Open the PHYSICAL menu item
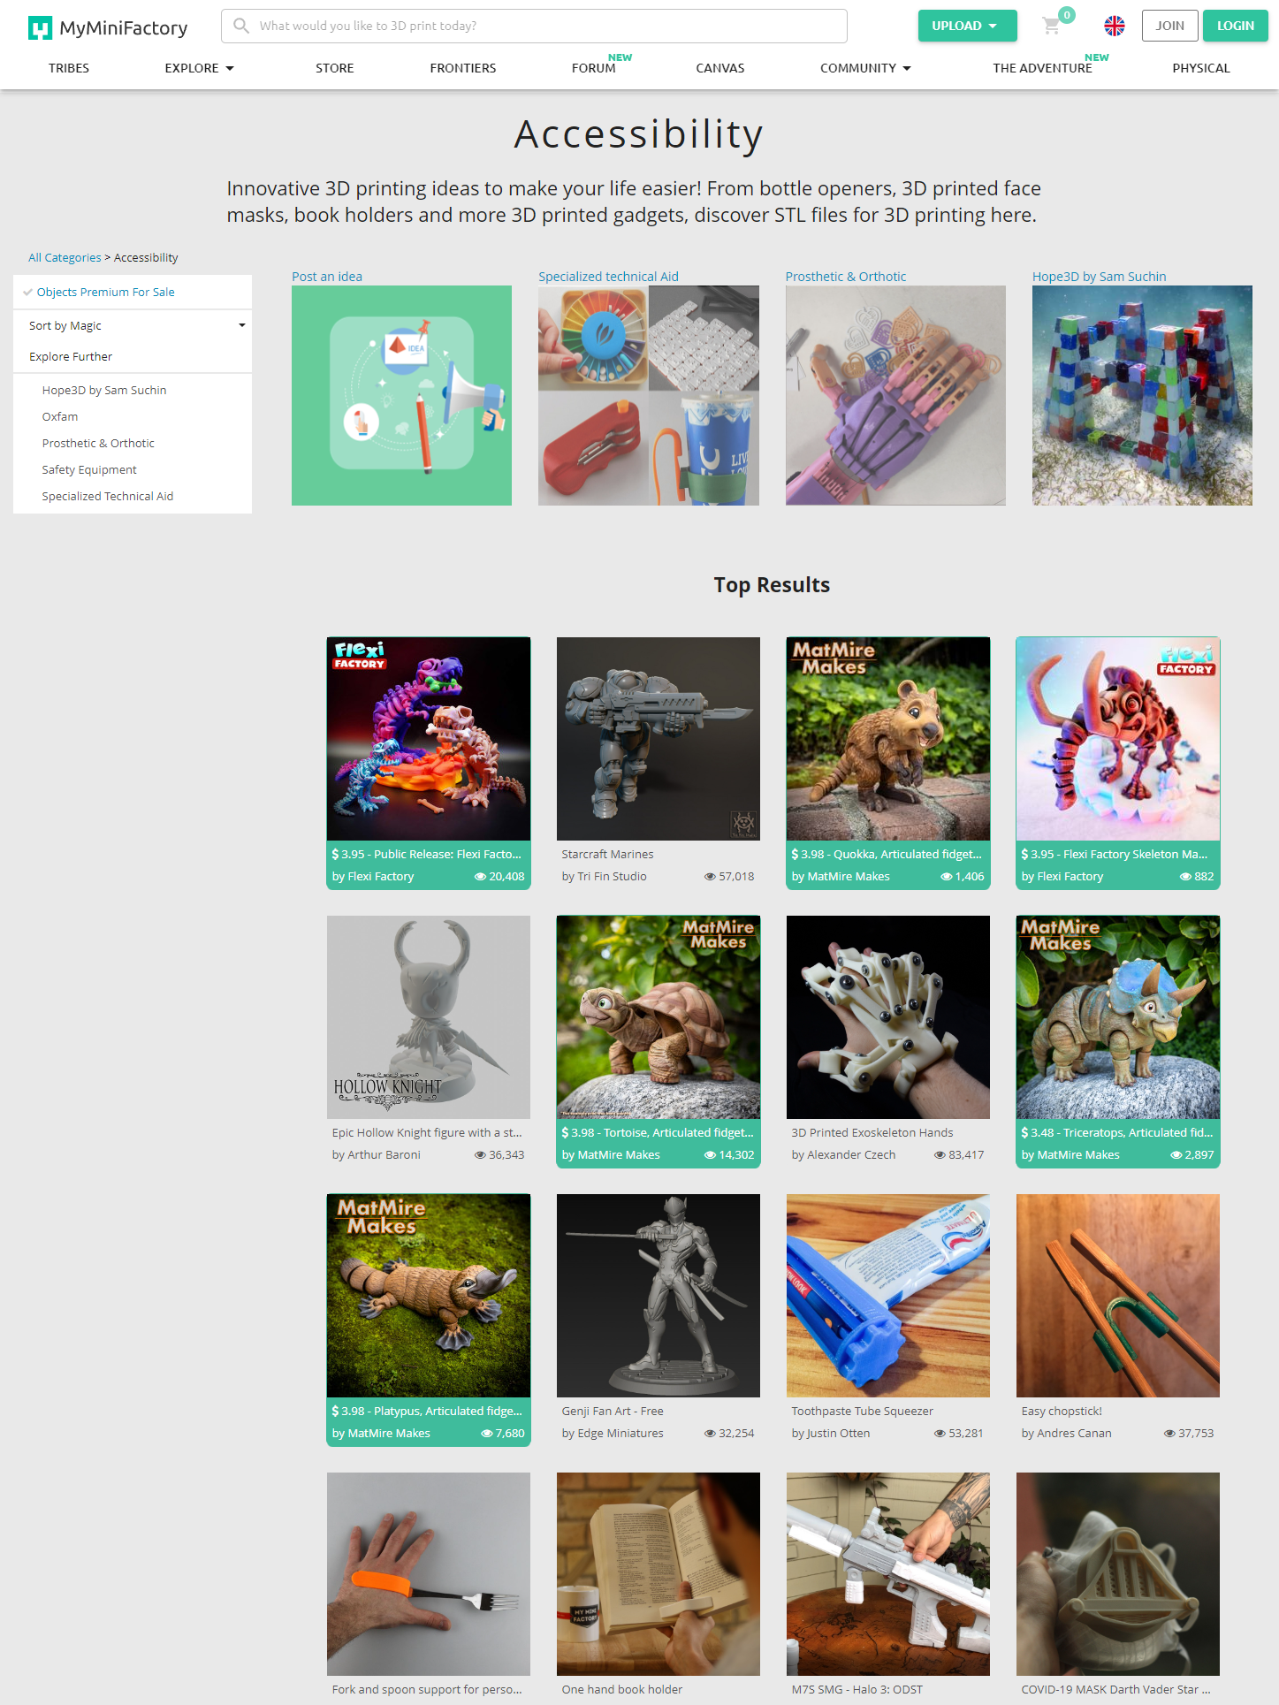Viewport: 1279px width, 1705px height. click(1201, 68)
